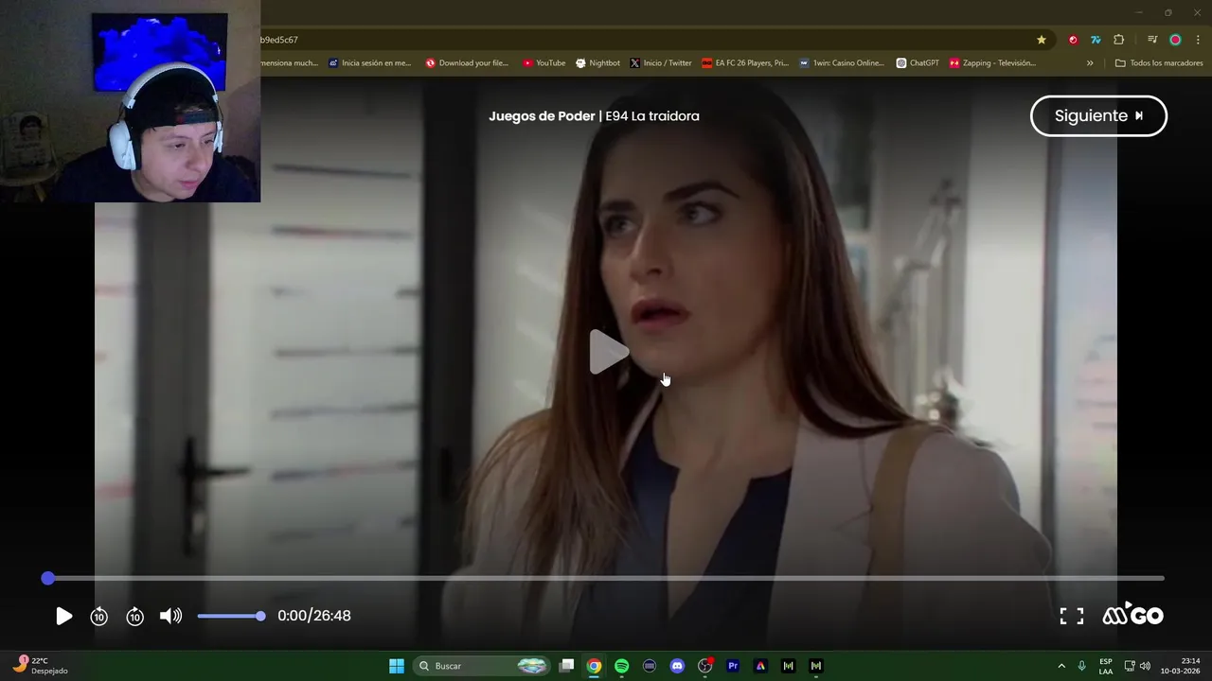Adjust the volume slider
Viewport: 1212px width, 681px height.
click(x=231, y=616)
